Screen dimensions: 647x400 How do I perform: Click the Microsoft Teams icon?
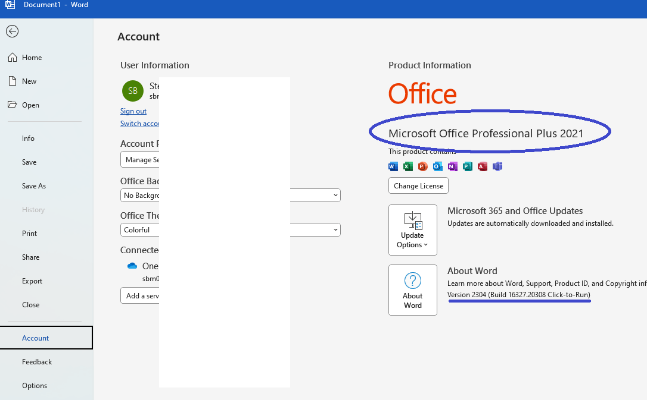pos(497,166)
